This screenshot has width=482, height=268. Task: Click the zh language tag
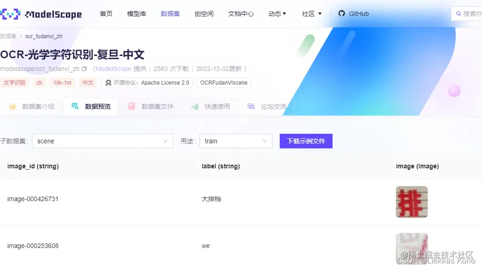coord(39,83)
